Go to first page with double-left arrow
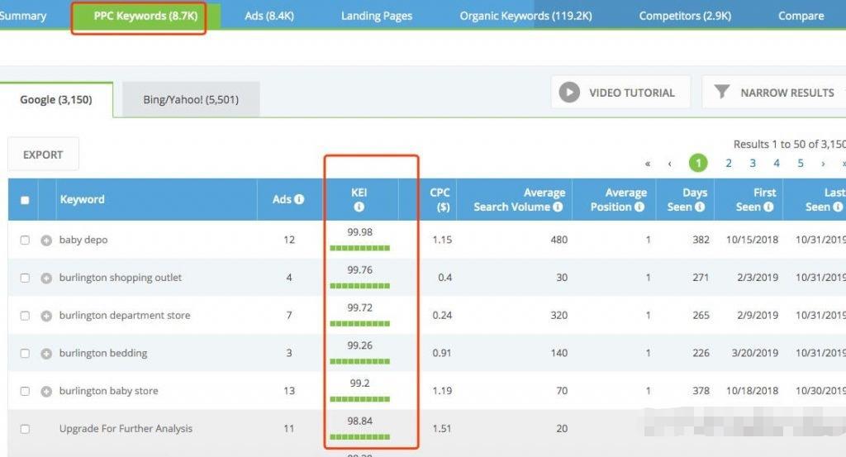846x457 pixels. pos(648,164)
